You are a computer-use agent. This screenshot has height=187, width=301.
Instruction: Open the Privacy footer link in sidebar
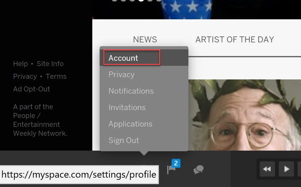tap(25, 77)
